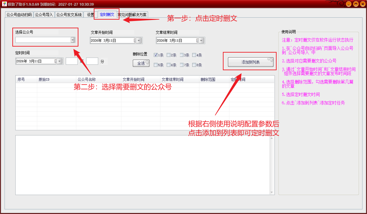Image resolution: width=367 pixels, height=214 pixels.
Task: Open the 选择公众号 dropdown list
Action: [73, 40]
